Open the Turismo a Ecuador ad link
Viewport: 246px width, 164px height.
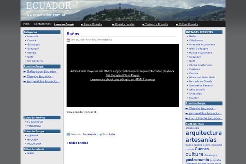point(155,24)
